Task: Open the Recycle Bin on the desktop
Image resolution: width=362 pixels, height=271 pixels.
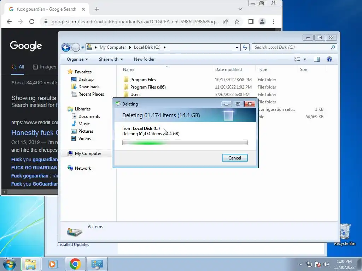Action: (x=345, y=234)
